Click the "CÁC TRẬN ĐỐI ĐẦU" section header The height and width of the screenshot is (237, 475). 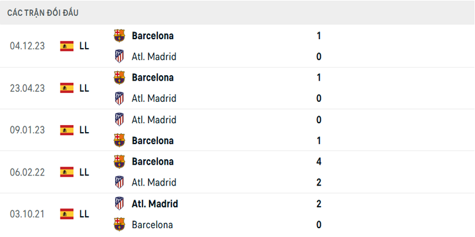coord(43,12)
